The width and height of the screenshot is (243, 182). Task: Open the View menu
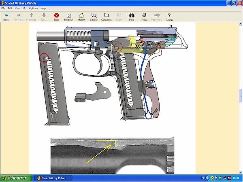point(17,8)
